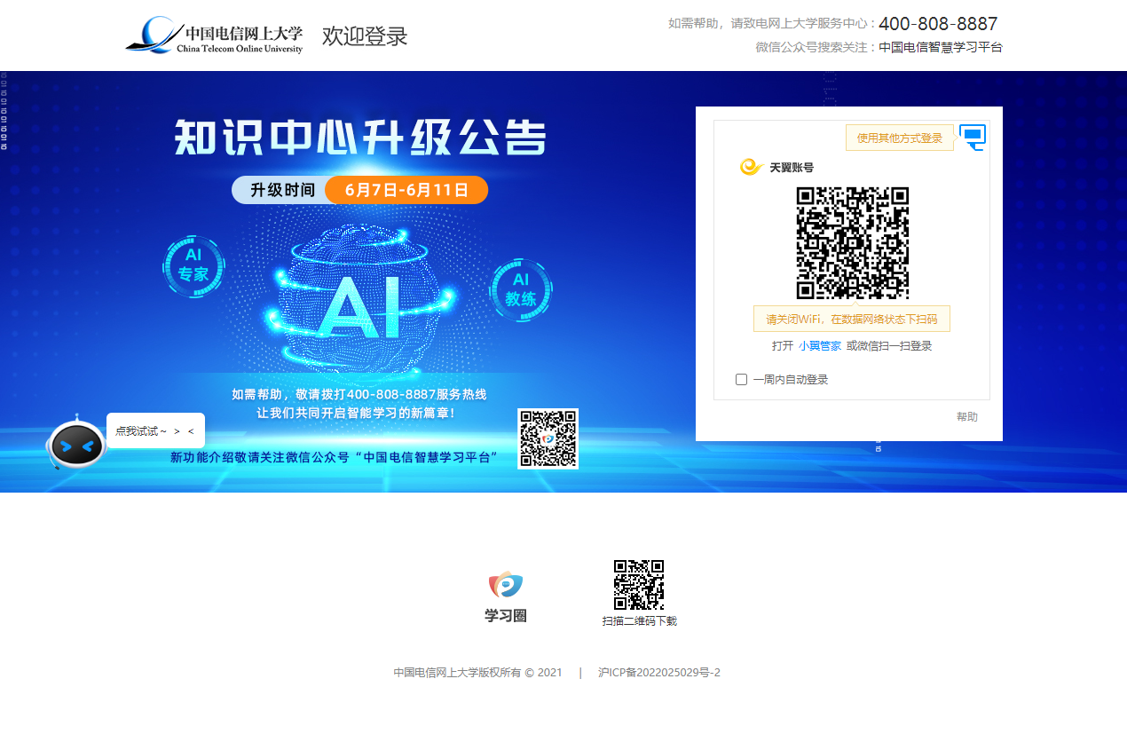This screenshot has height=750, width=1127.
Task: Click the 沪ICP备2022025029号-2 filing link
Action: point(658,672)
